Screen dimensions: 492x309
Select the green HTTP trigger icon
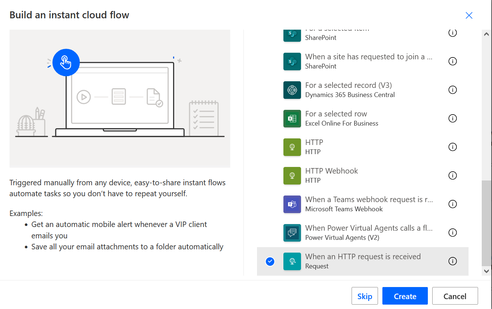point(292,147)
